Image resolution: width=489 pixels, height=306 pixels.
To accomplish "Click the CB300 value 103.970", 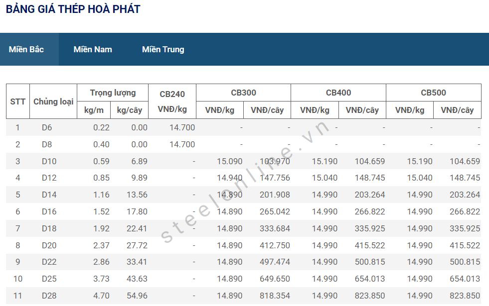I will [x=275, y=161].
